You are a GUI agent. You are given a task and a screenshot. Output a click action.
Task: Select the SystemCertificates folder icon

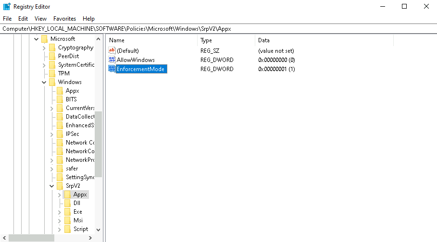point(52,65)
